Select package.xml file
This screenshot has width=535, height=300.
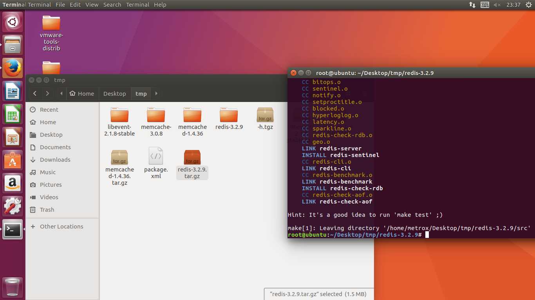pos(156,163)
